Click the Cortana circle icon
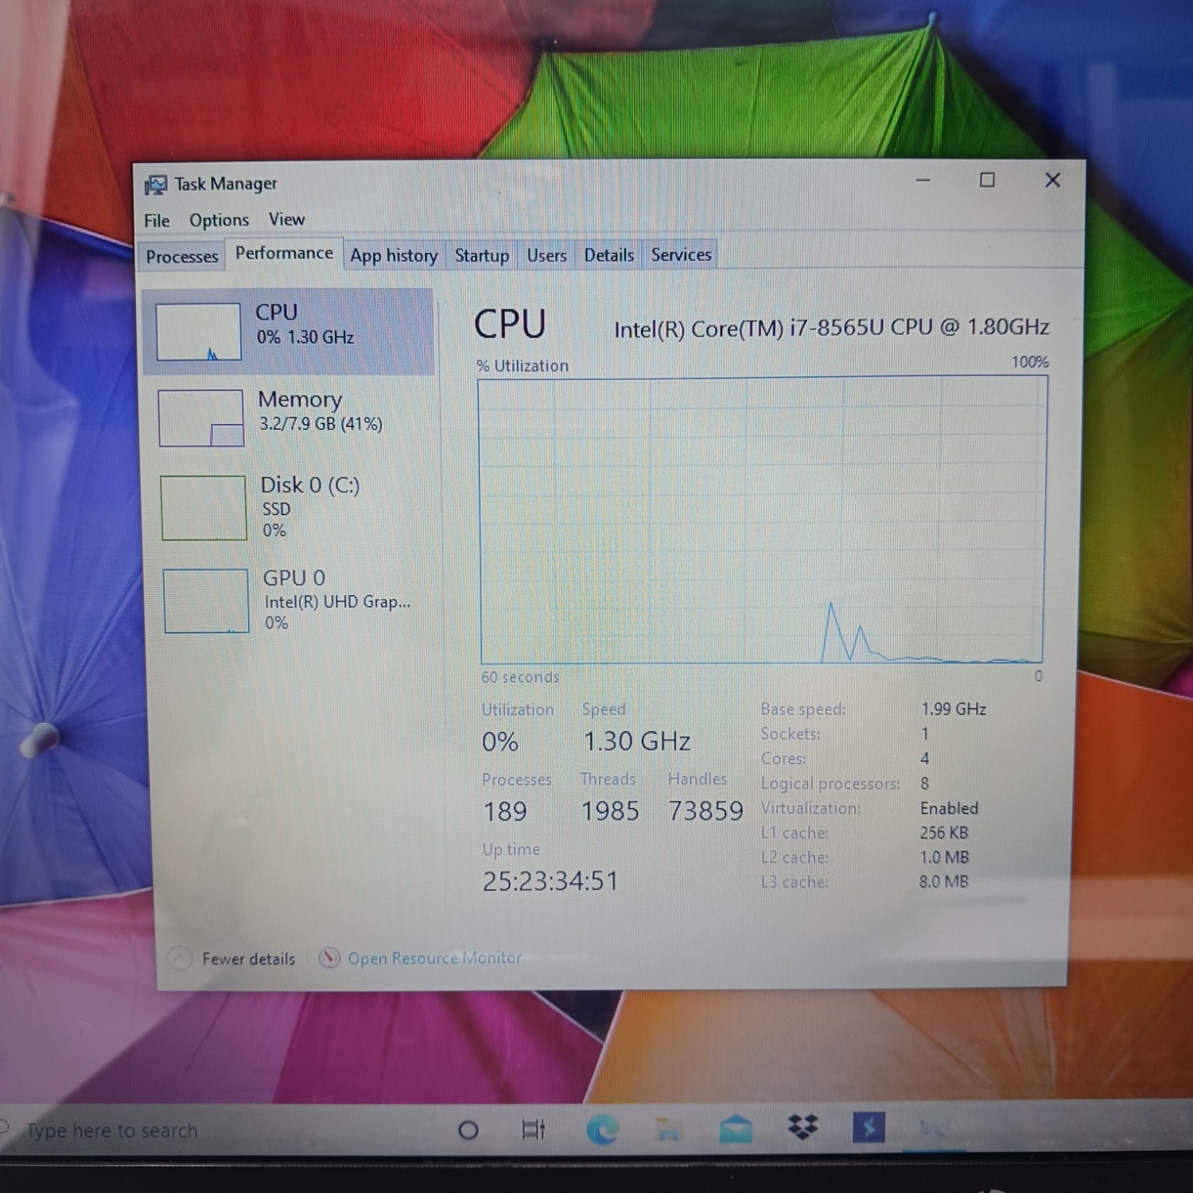1193x1193 pixels. [x=468, y=1130]
